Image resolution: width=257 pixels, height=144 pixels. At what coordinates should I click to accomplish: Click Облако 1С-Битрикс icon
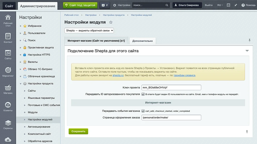(x=25, y=69)
